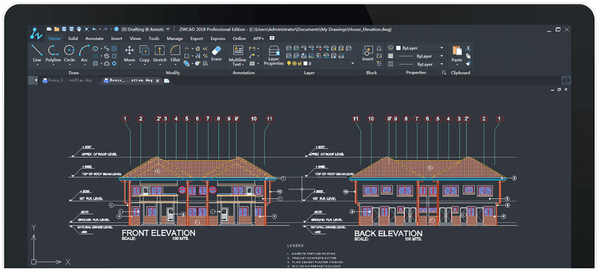Open the Layer Properties manager
The image size is (598, 271).
(274, 56)
